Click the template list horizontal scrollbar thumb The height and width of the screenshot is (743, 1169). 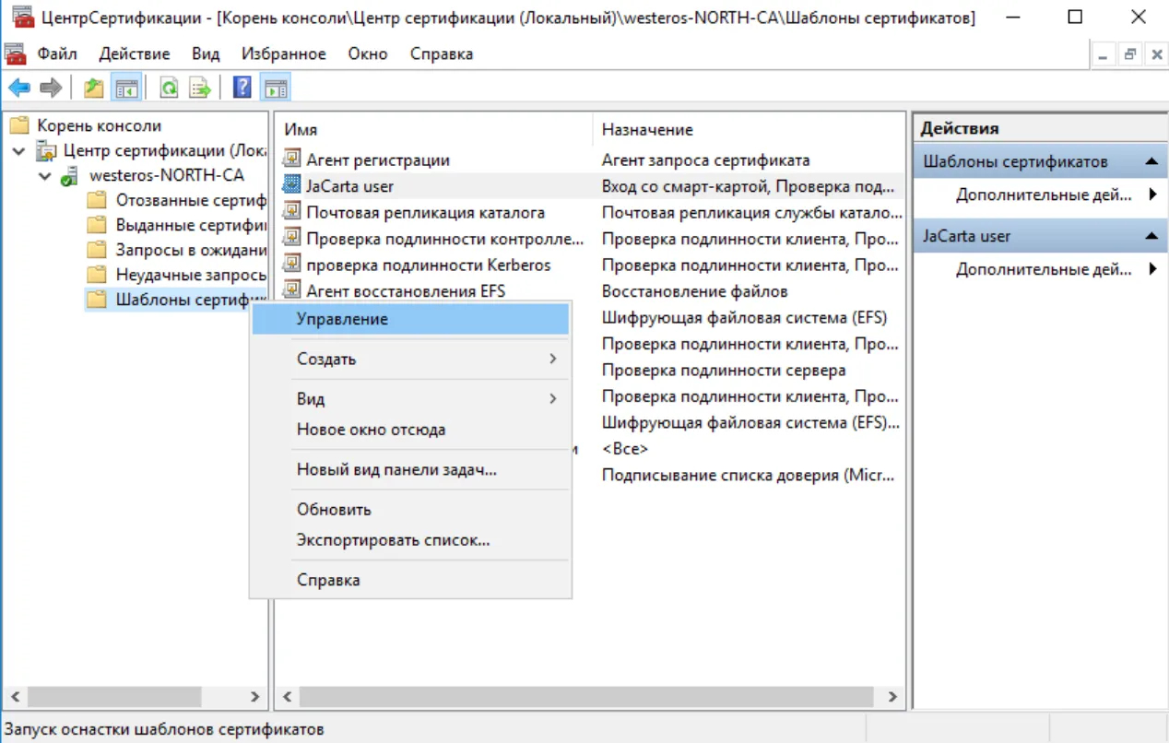(585, 696)
